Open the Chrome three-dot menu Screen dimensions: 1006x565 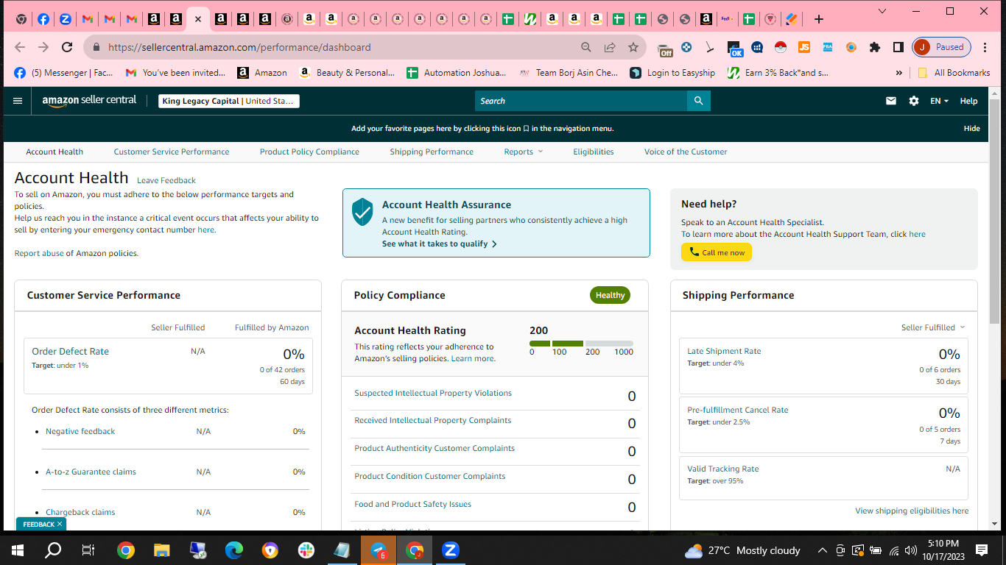[985, 47]
